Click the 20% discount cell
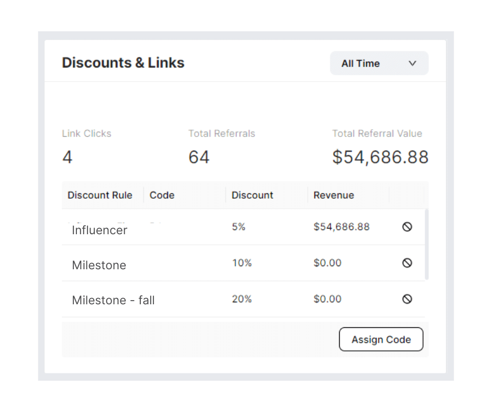The image size is (492, 412). [x=242, y=299]
